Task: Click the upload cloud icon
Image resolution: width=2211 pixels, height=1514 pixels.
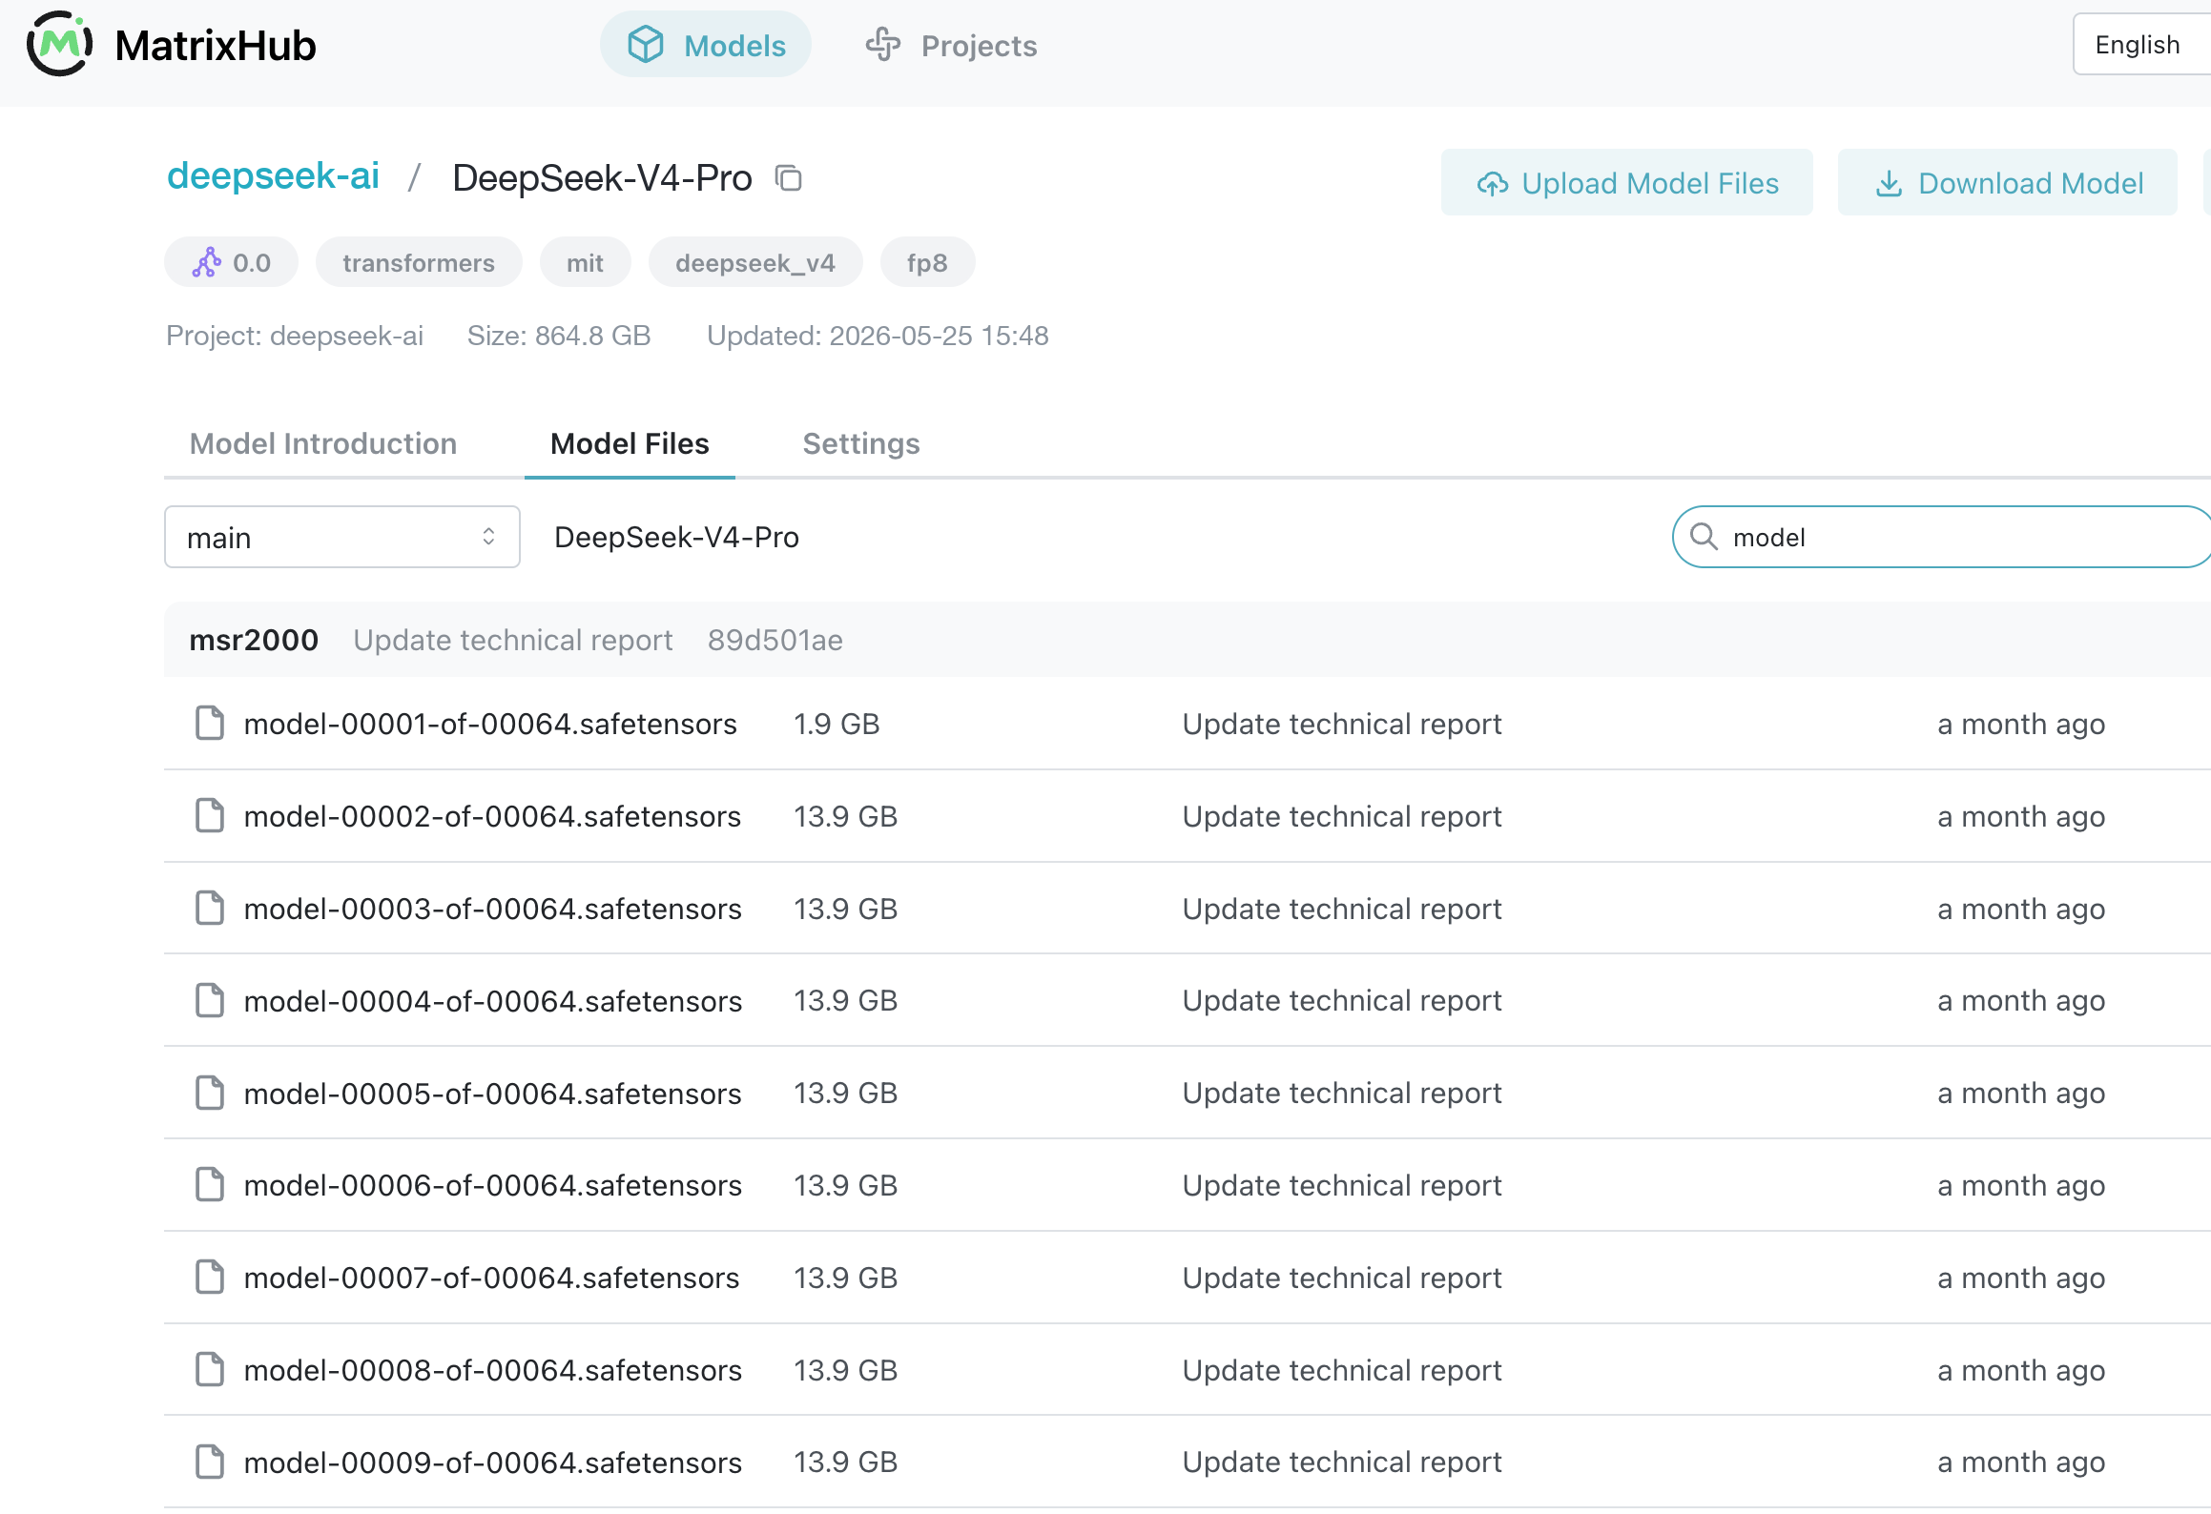Action: tap(1493, 183)
